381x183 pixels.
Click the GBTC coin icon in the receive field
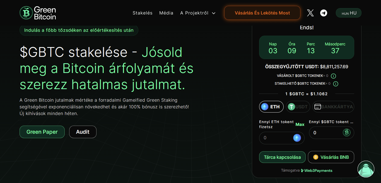[x=347, y=133]
